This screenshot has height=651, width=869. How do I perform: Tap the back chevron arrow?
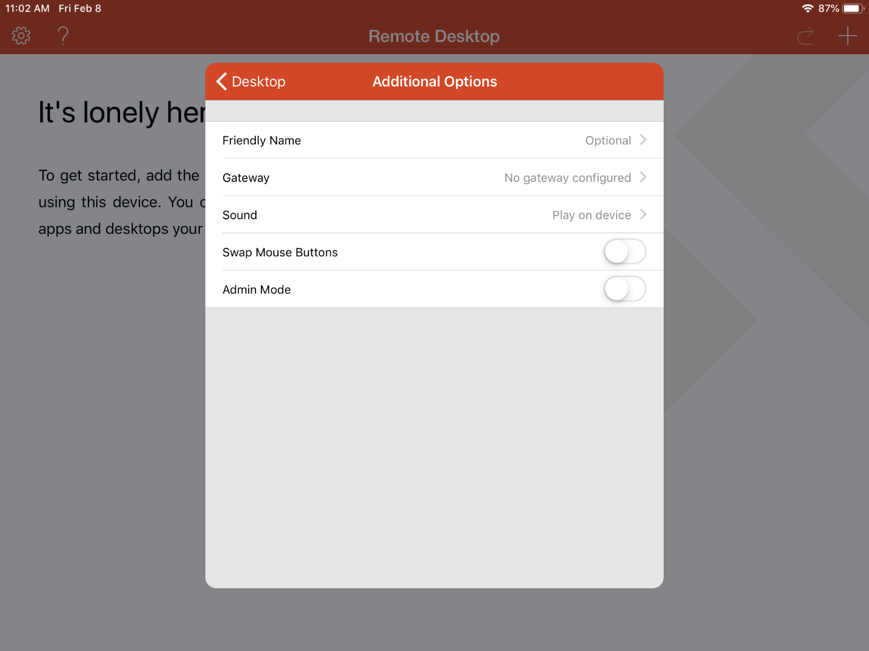(x=222, y=82)
